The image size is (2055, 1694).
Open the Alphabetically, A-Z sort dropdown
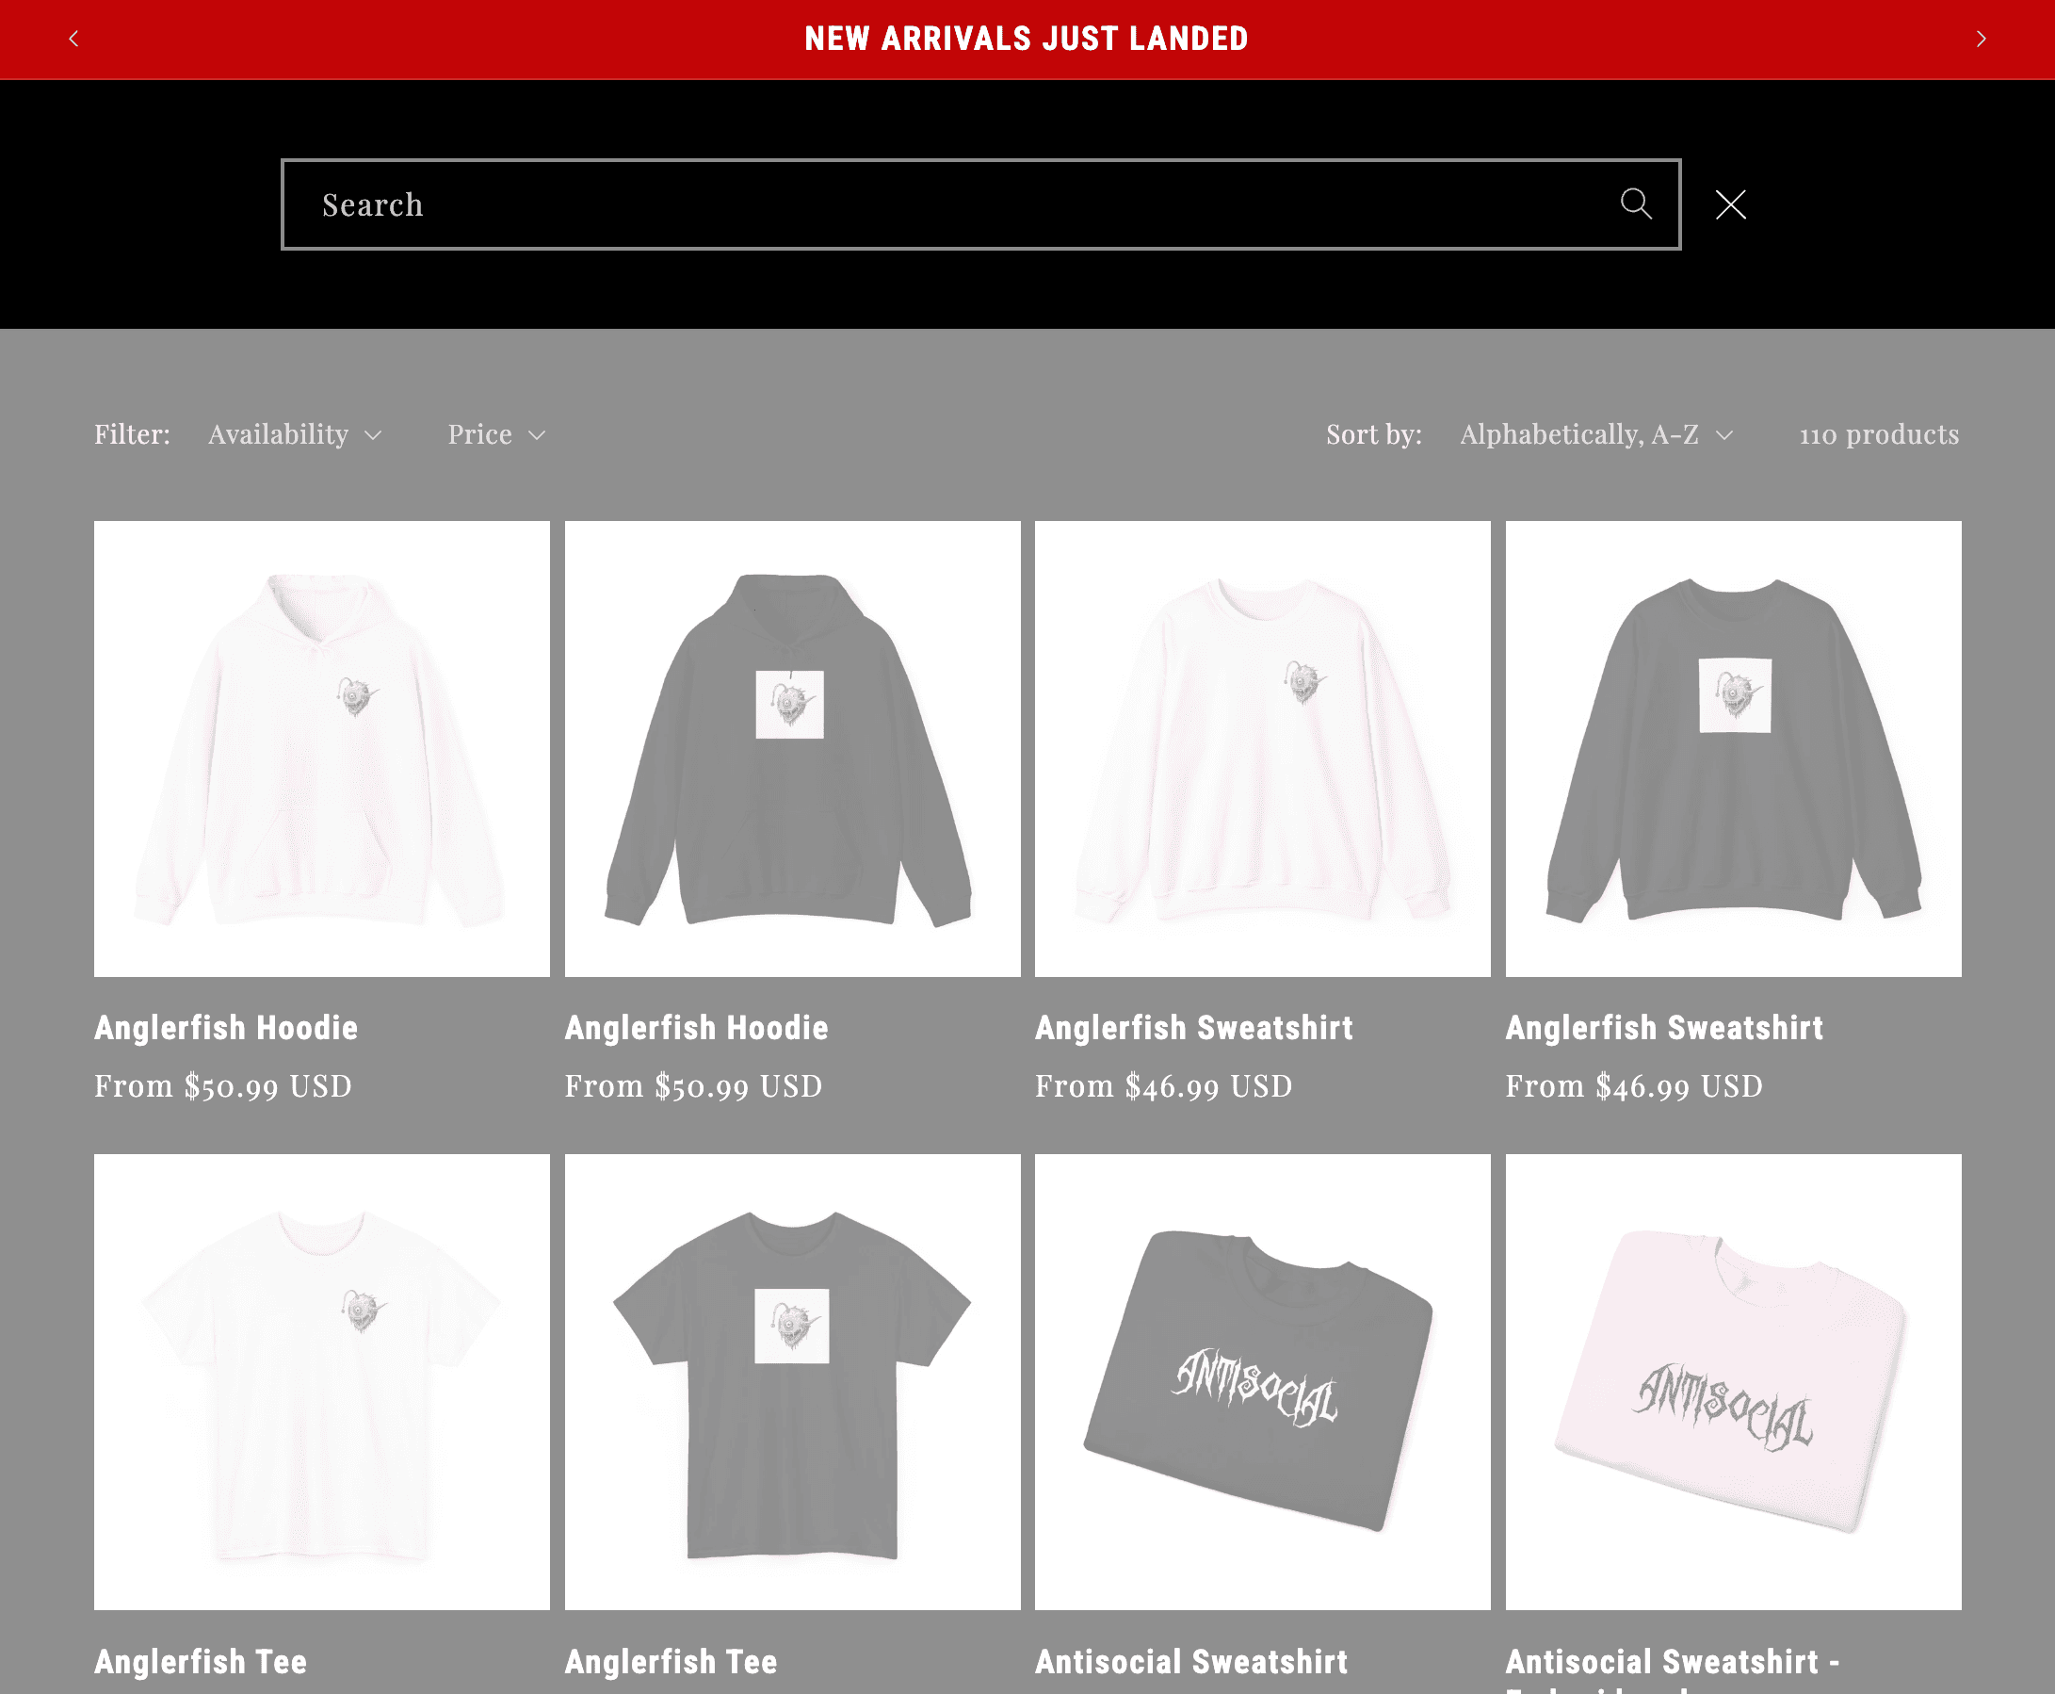(1596, 434)
